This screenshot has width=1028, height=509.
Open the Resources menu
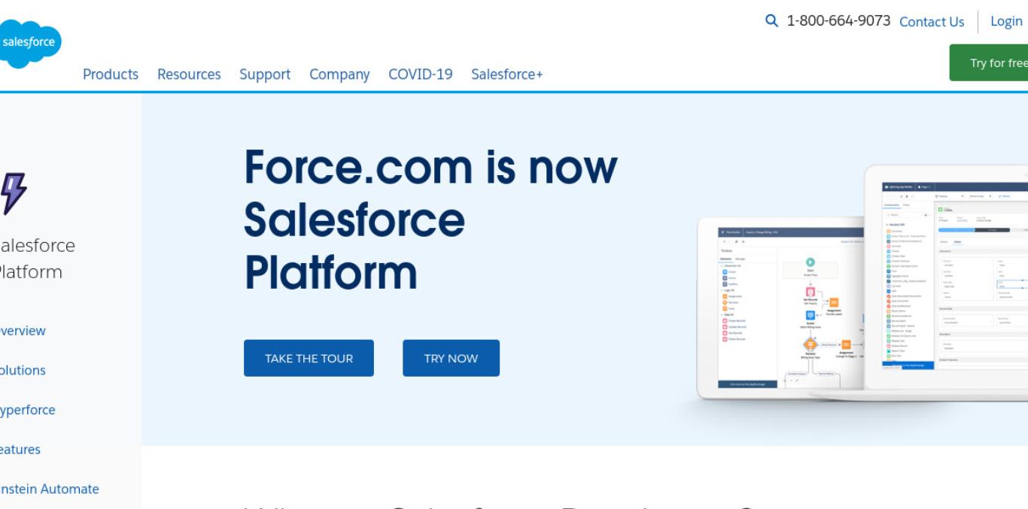[x=189, y=74]
